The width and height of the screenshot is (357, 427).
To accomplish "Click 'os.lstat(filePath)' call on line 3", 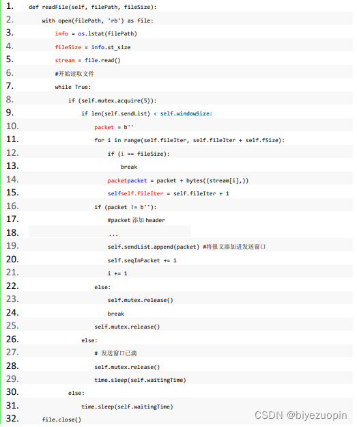I will point(107,33).
